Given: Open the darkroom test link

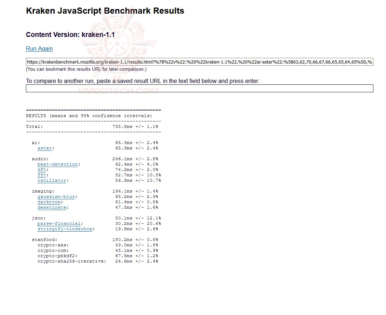Looking at the screenshot, I should pyautogui.click(x=49, y=202).
